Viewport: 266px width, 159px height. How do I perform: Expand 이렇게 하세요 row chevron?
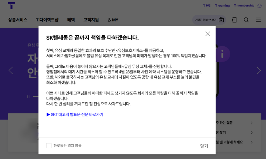[x=252, y=142]
